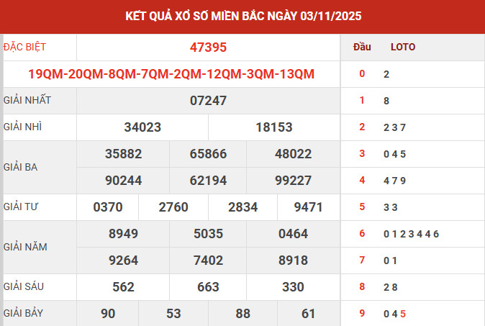The width and height of the screenshot is (485, 326).
Task: Select second prize number 18153
Action: tap(273, 127)
